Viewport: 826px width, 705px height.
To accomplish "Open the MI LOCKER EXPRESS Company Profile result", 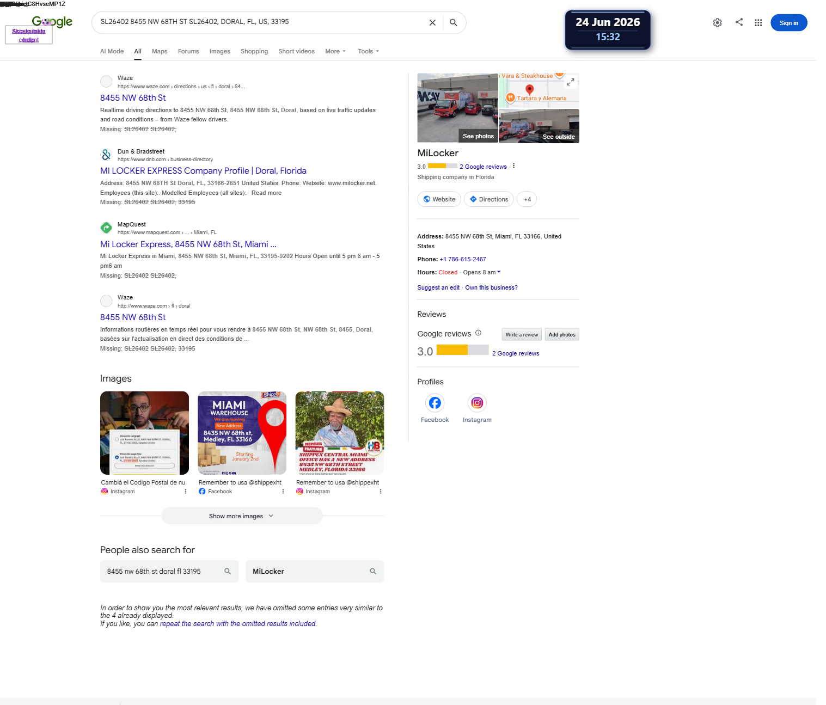I will pos(203,170).
